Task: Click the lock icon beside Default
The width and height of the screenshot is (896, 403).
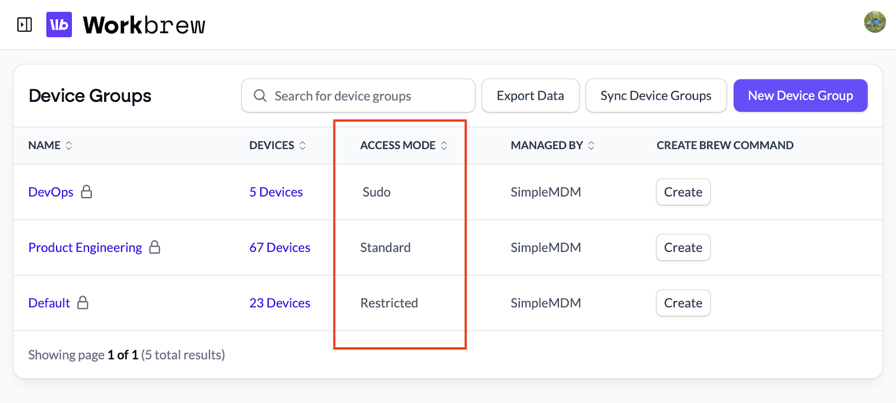Action: tap(83, 303)
